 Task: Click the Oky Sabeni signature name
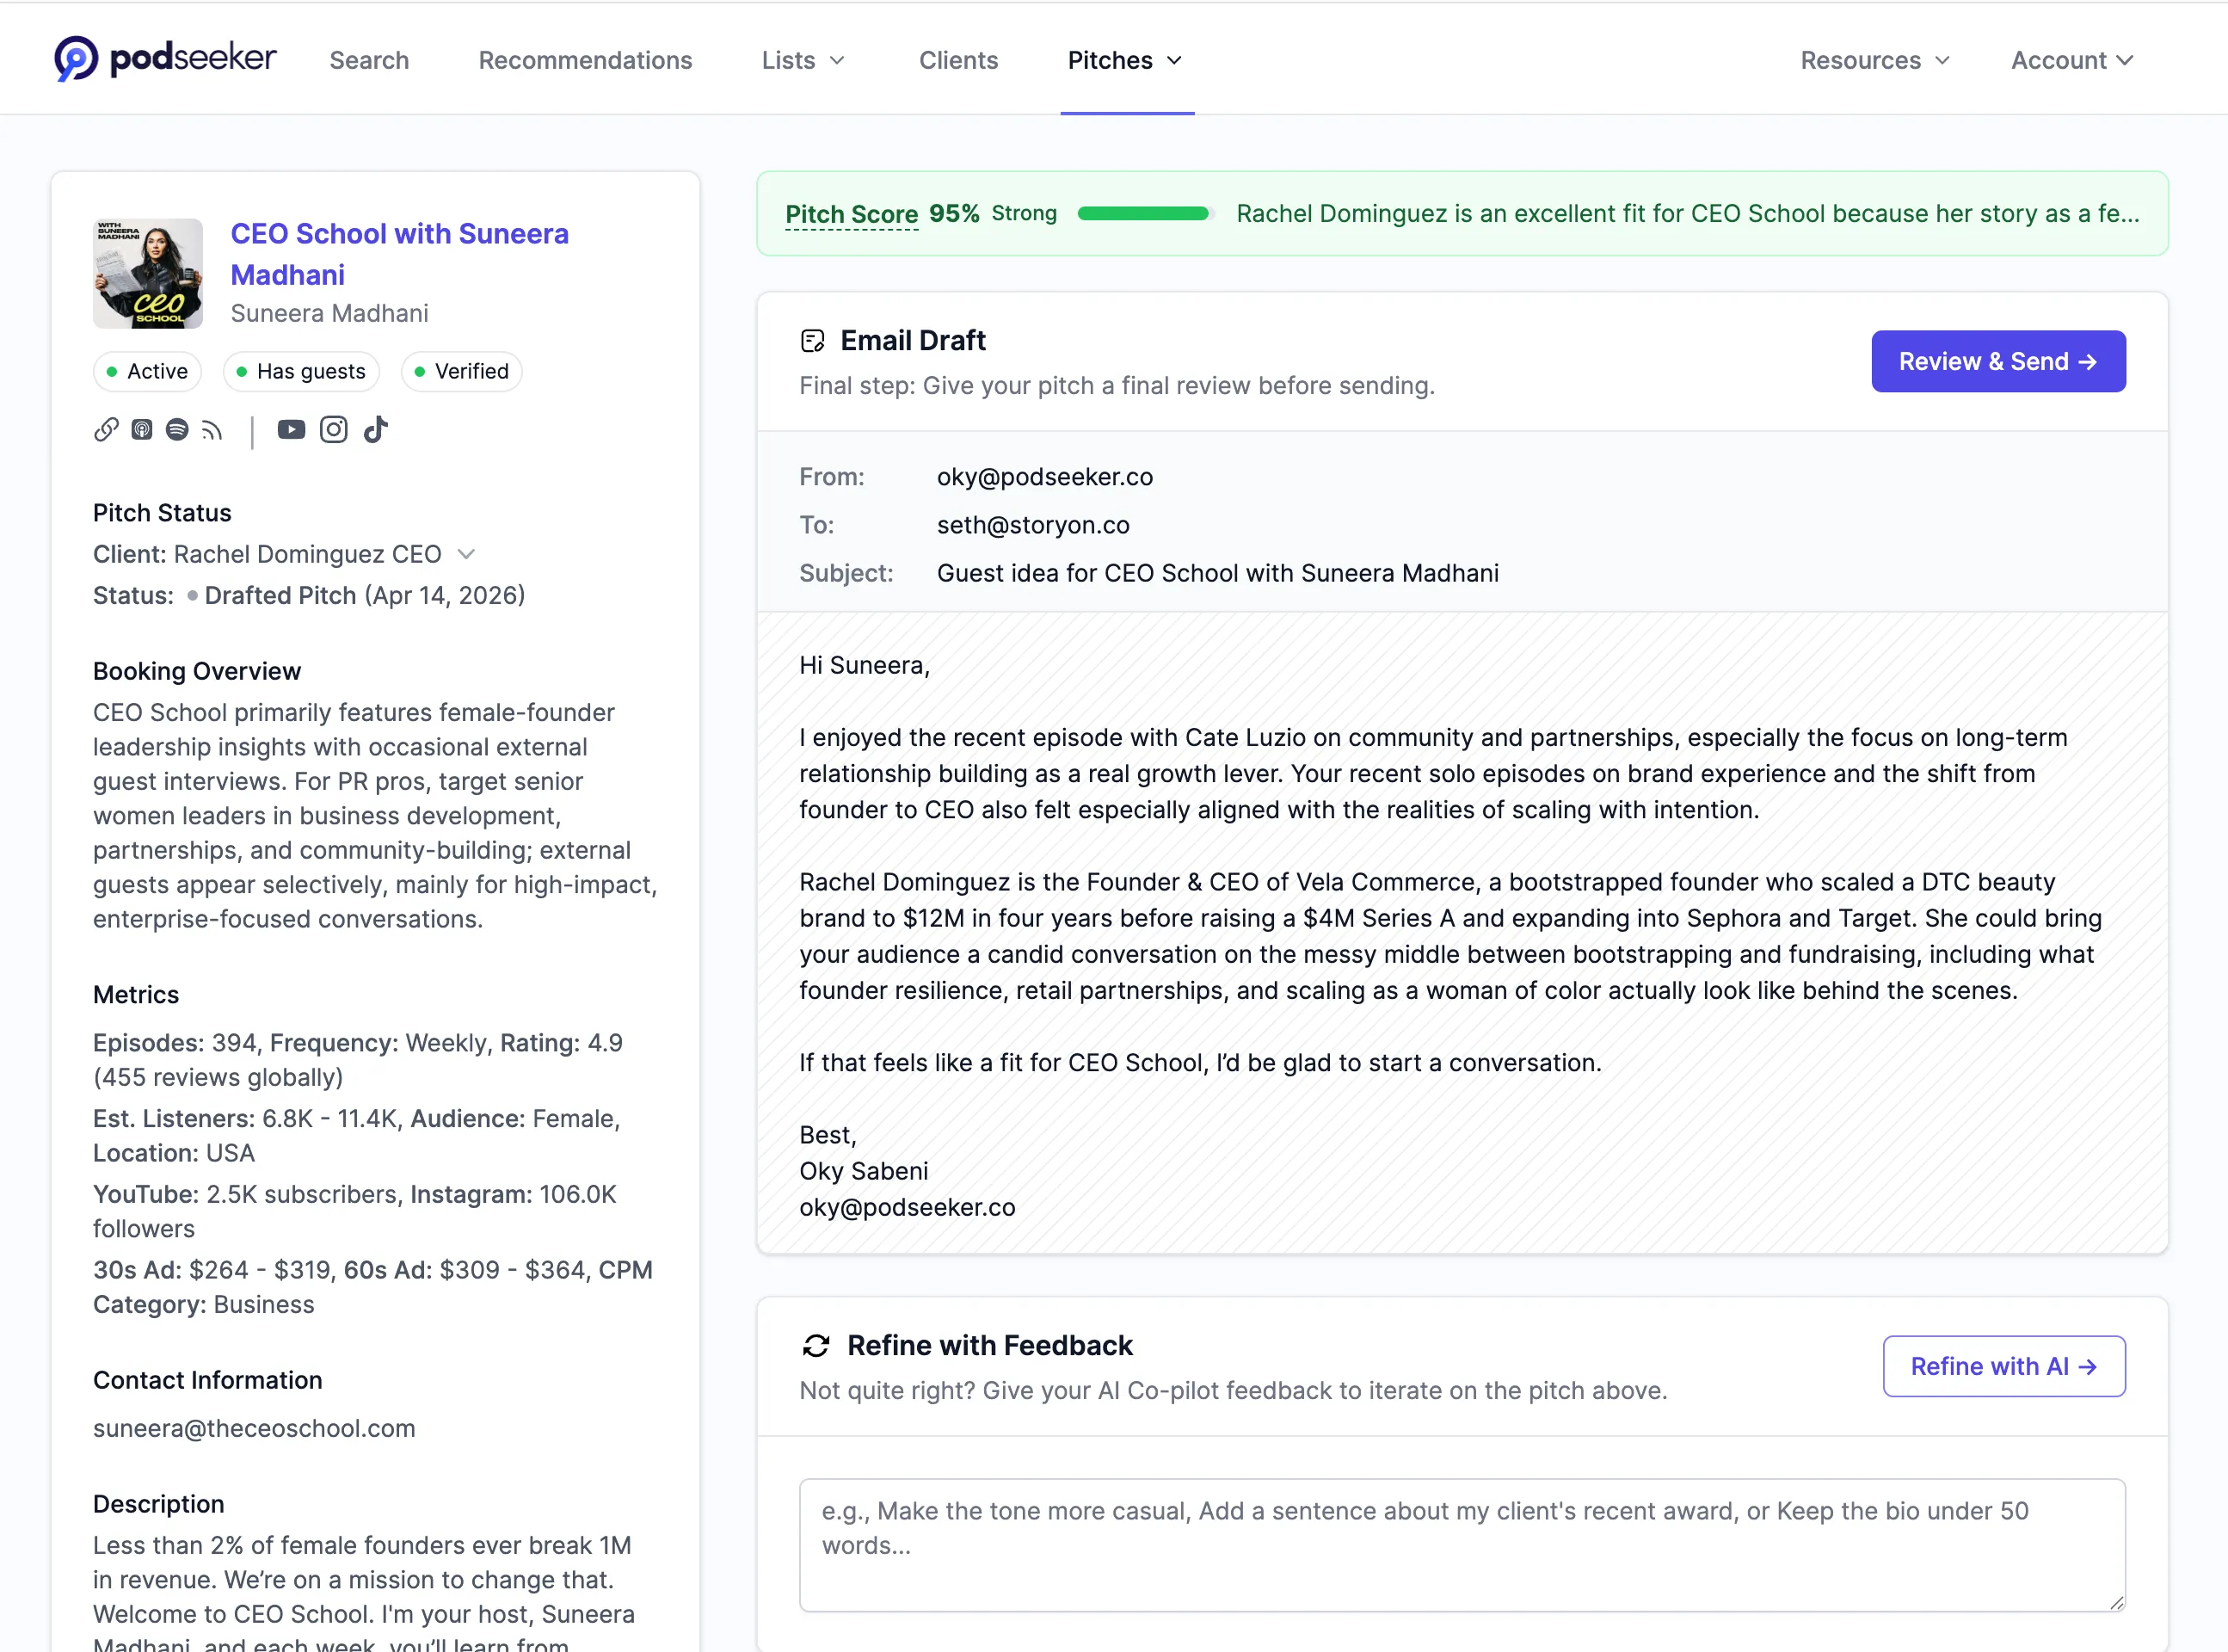click(864, 1171)
